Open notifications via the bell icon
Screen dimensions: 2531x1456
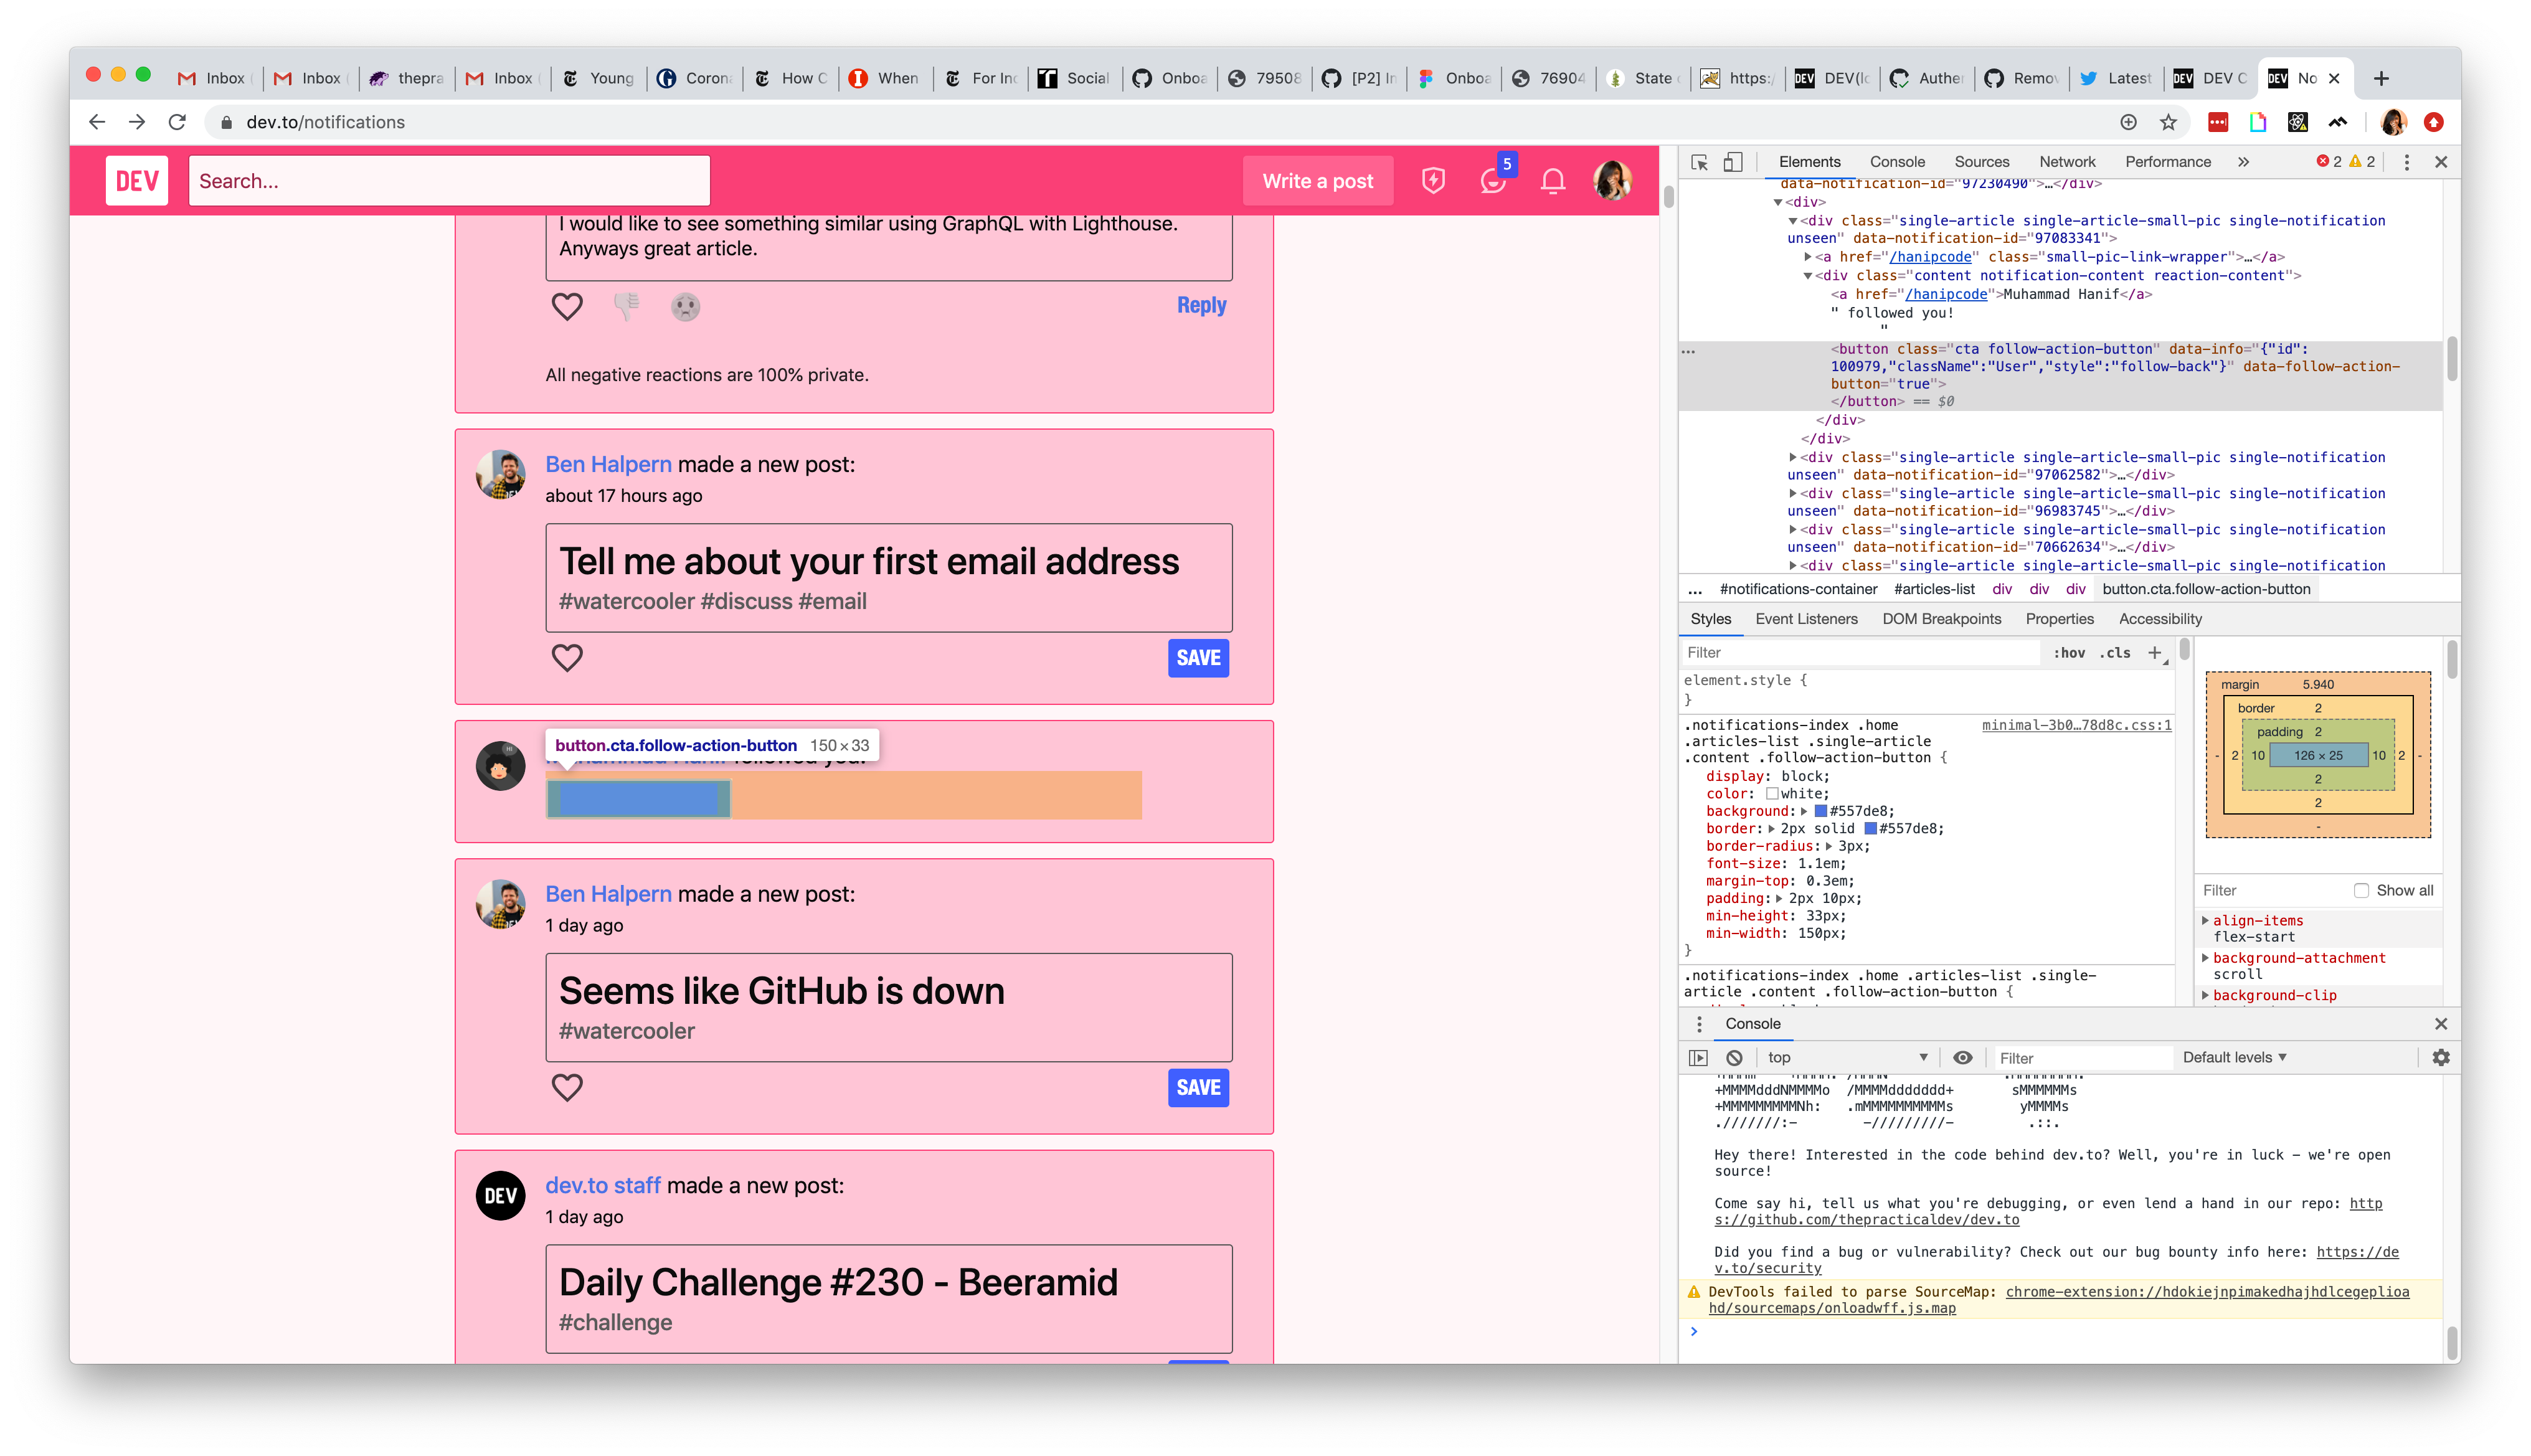1553,181
